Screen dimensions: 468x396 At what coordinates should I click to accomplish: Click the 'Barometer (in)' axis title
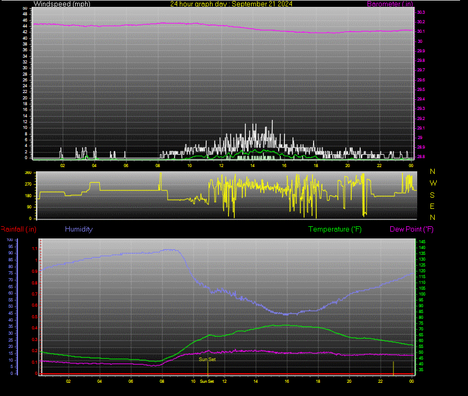(390, 4)
